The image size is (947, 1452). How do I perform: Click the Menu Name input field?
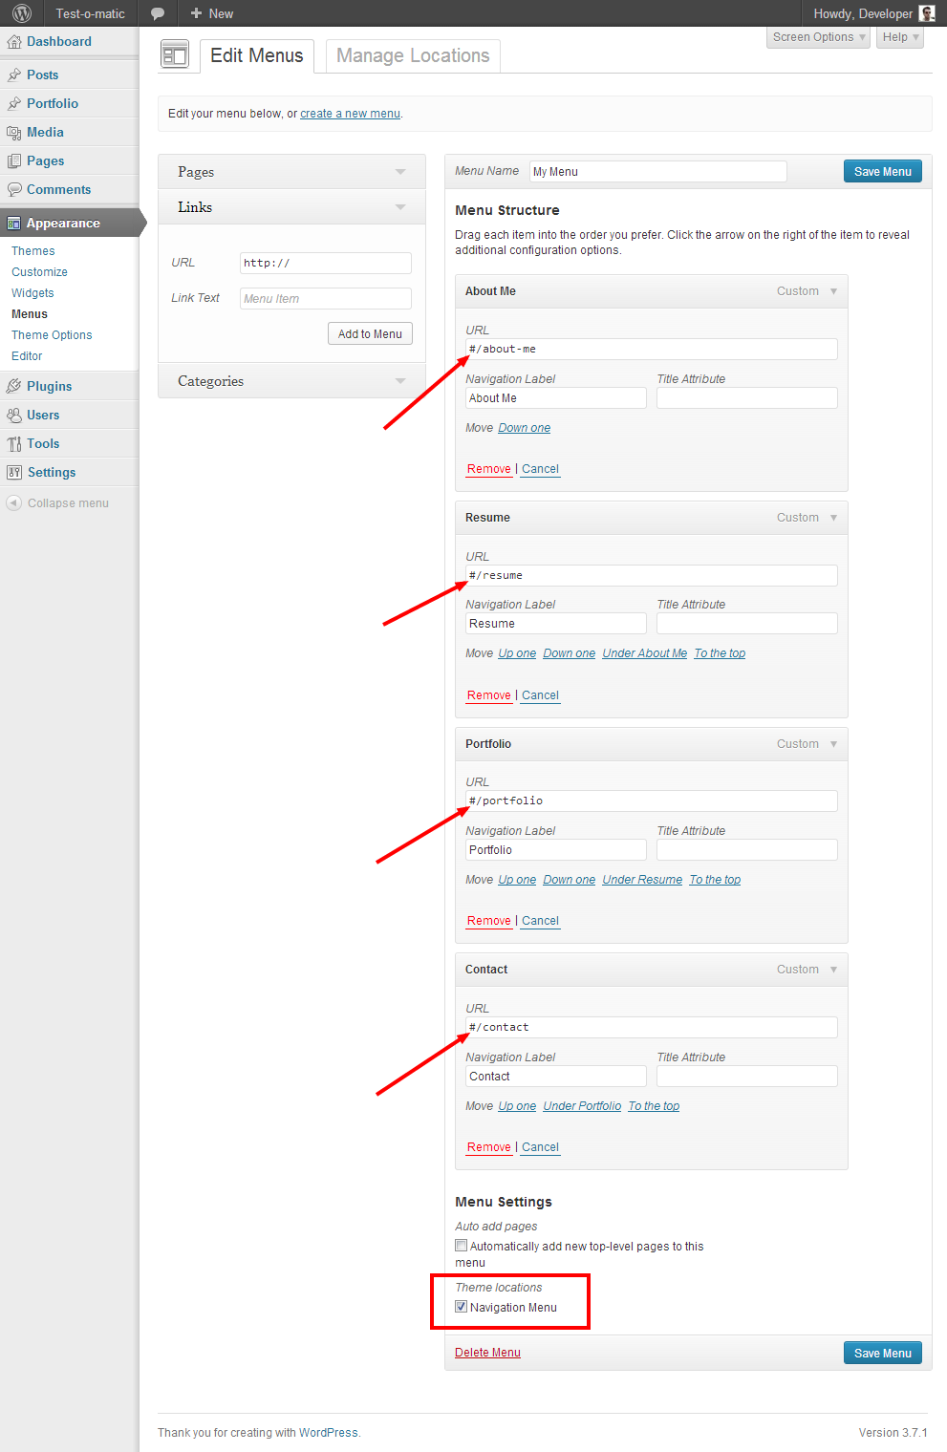[657, 172]
